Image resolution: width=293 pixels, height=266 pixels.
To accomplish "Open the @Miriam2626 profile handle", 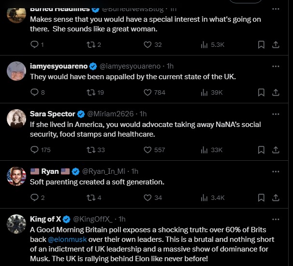I will tap(111, 114).
